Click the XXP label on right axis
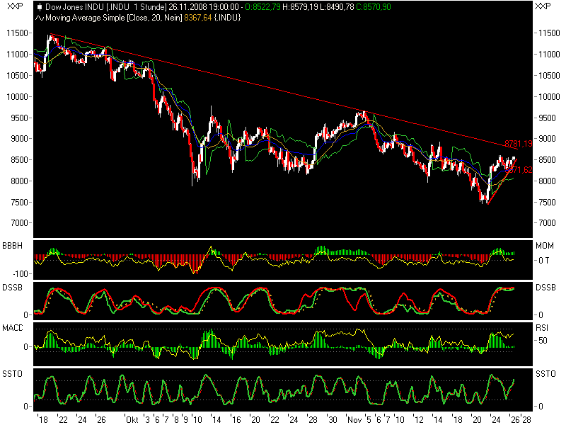Viewport: 566px width, 425px height. [x=543, y=6]
